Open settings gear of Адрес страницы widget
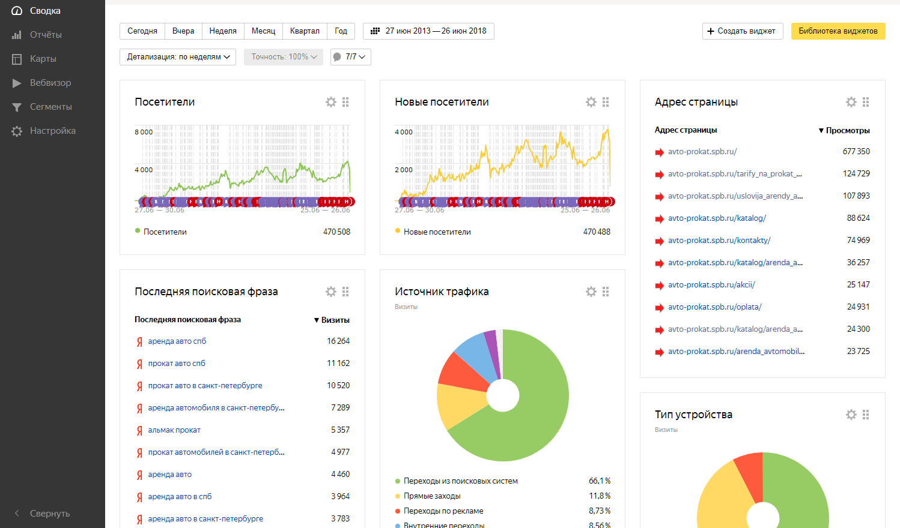Screen dimensions: 900x528 (851, 102)
